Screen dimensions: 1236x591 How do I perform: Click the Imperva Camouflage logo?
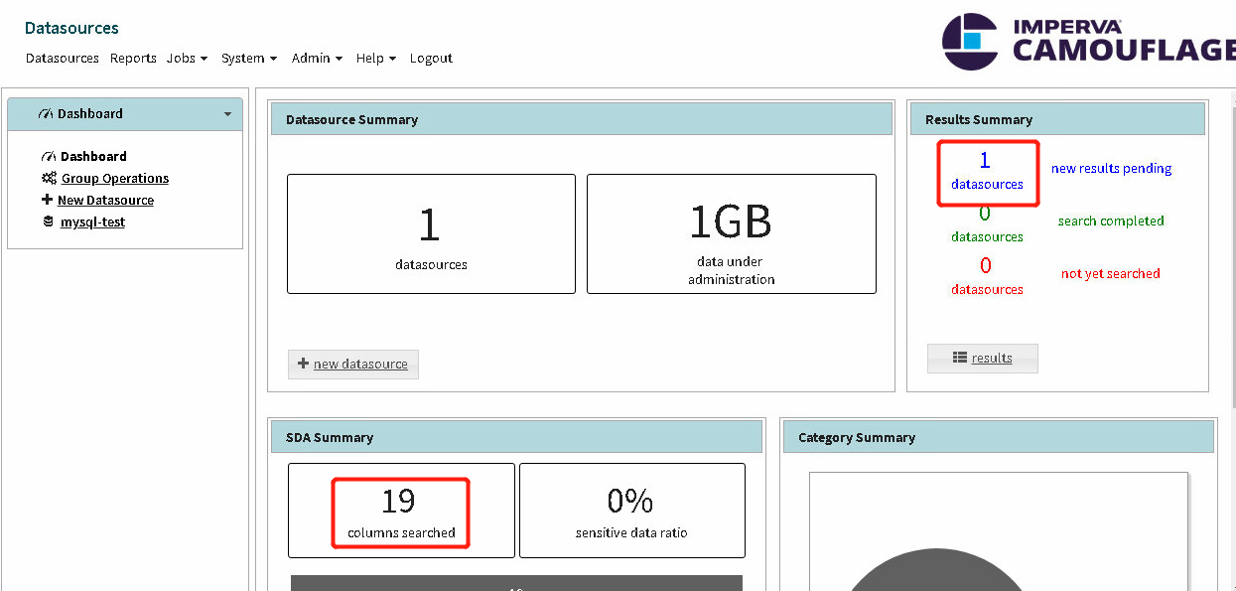click(x=1088, y=42)
